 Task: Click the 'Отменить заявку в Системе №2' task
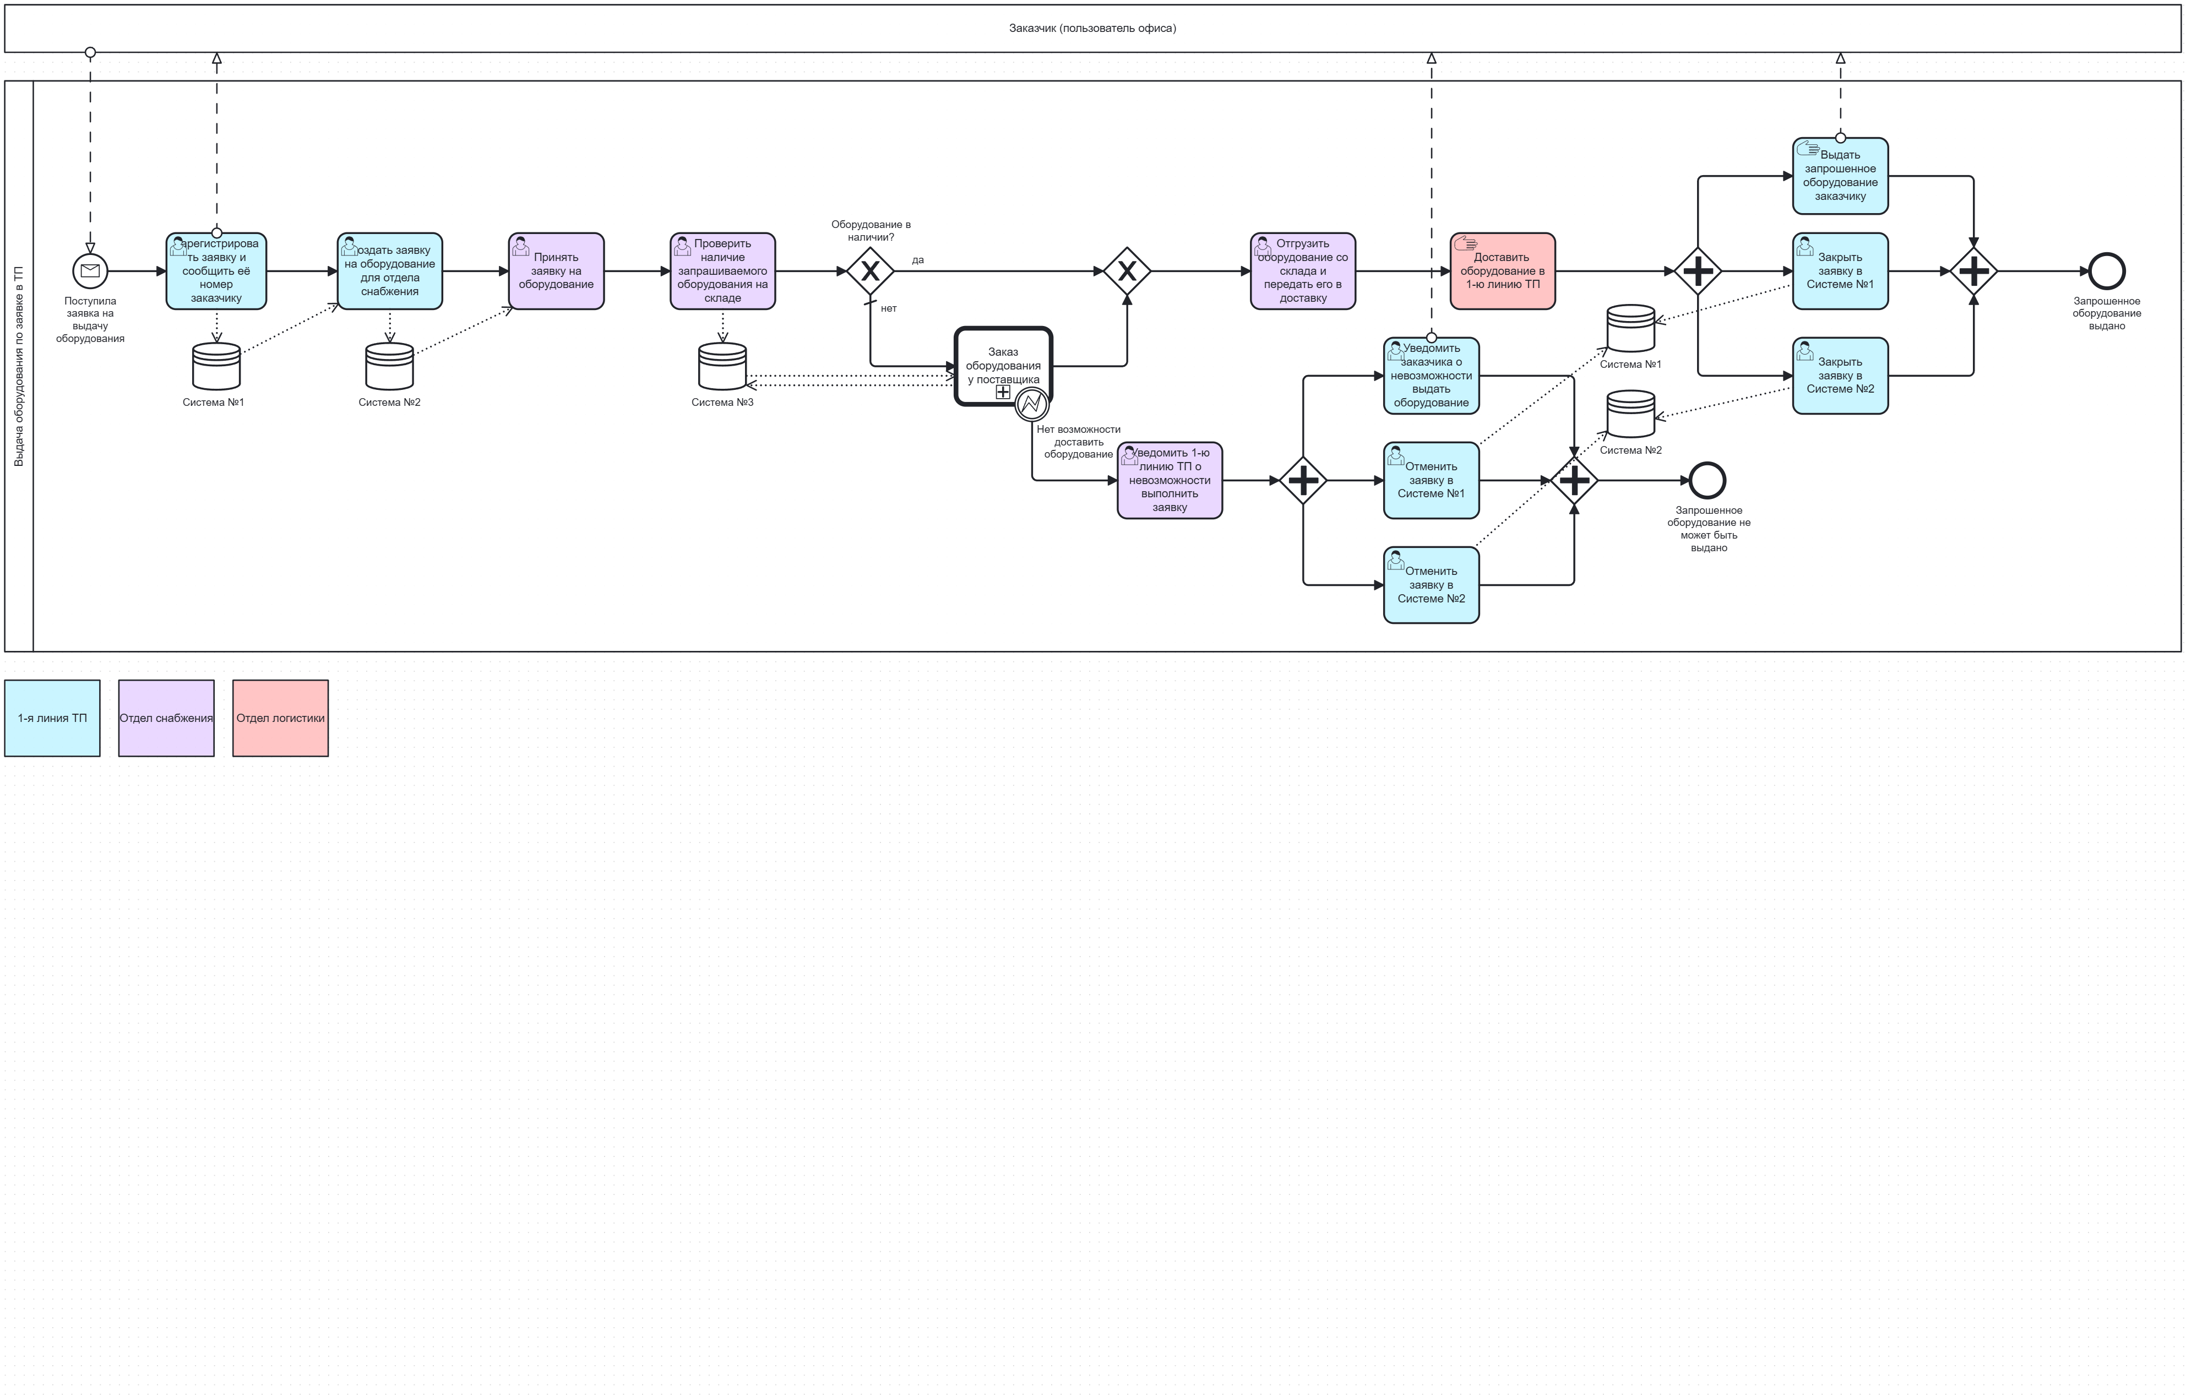click(1431, 584)
